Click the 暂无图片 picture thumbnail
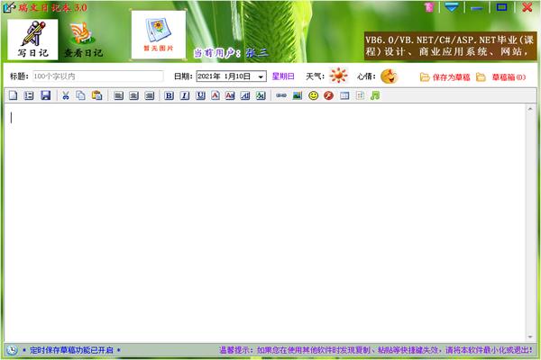541x360 pixels. pyautogui.click(x=157, y=34)
